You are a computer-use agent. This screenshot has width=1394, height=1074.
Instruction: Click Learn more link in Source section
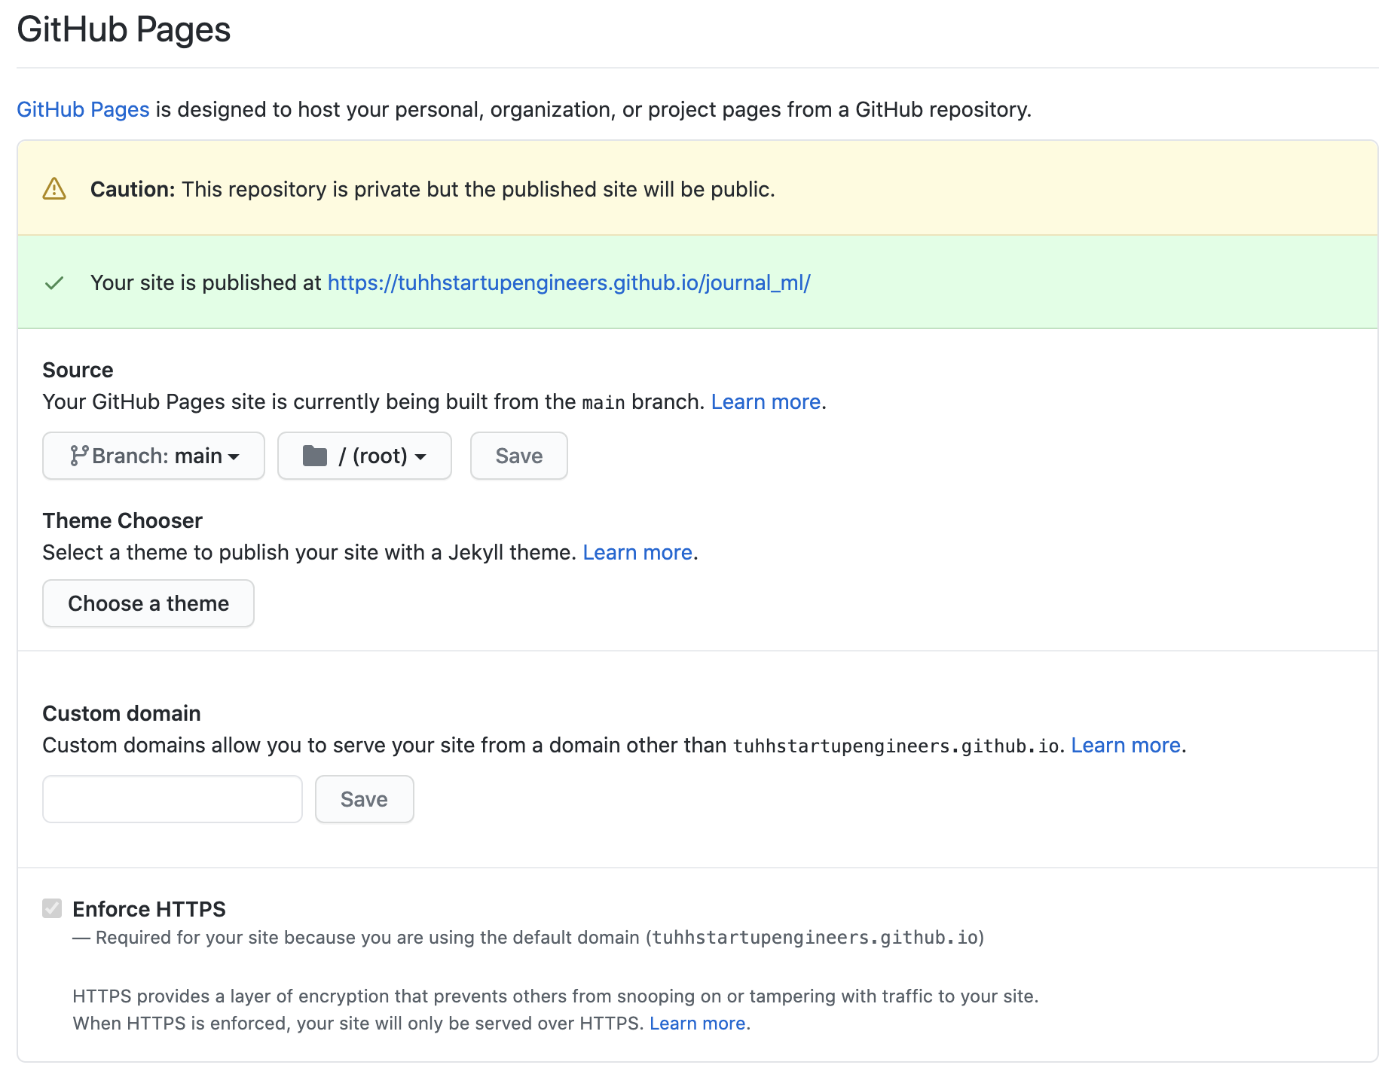tap(766, 402)
